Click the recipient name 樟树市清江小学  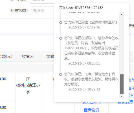pyautogui.click(x=28, y=88)
